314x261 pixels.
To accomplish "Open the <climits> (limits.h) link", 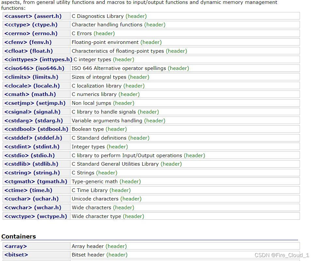I will [31, 77].
